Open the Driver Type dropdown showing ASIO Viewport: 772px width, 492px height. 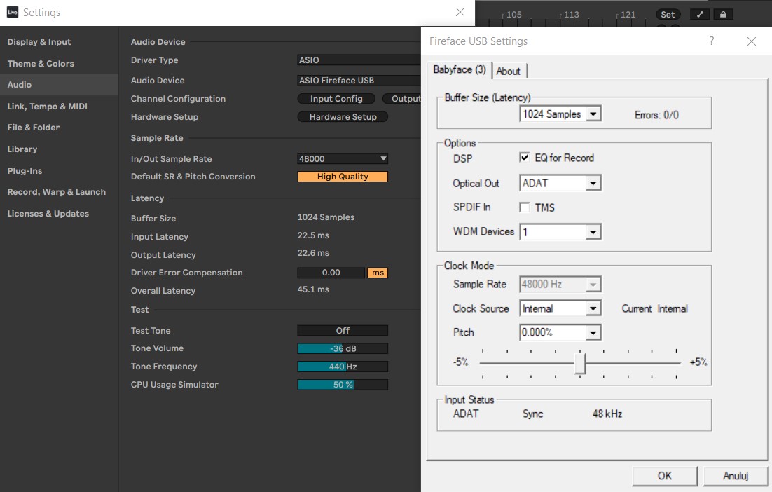click(x=359, y=60)
